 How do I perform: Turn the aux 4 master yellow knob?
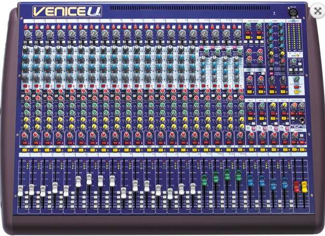(284, 105)
